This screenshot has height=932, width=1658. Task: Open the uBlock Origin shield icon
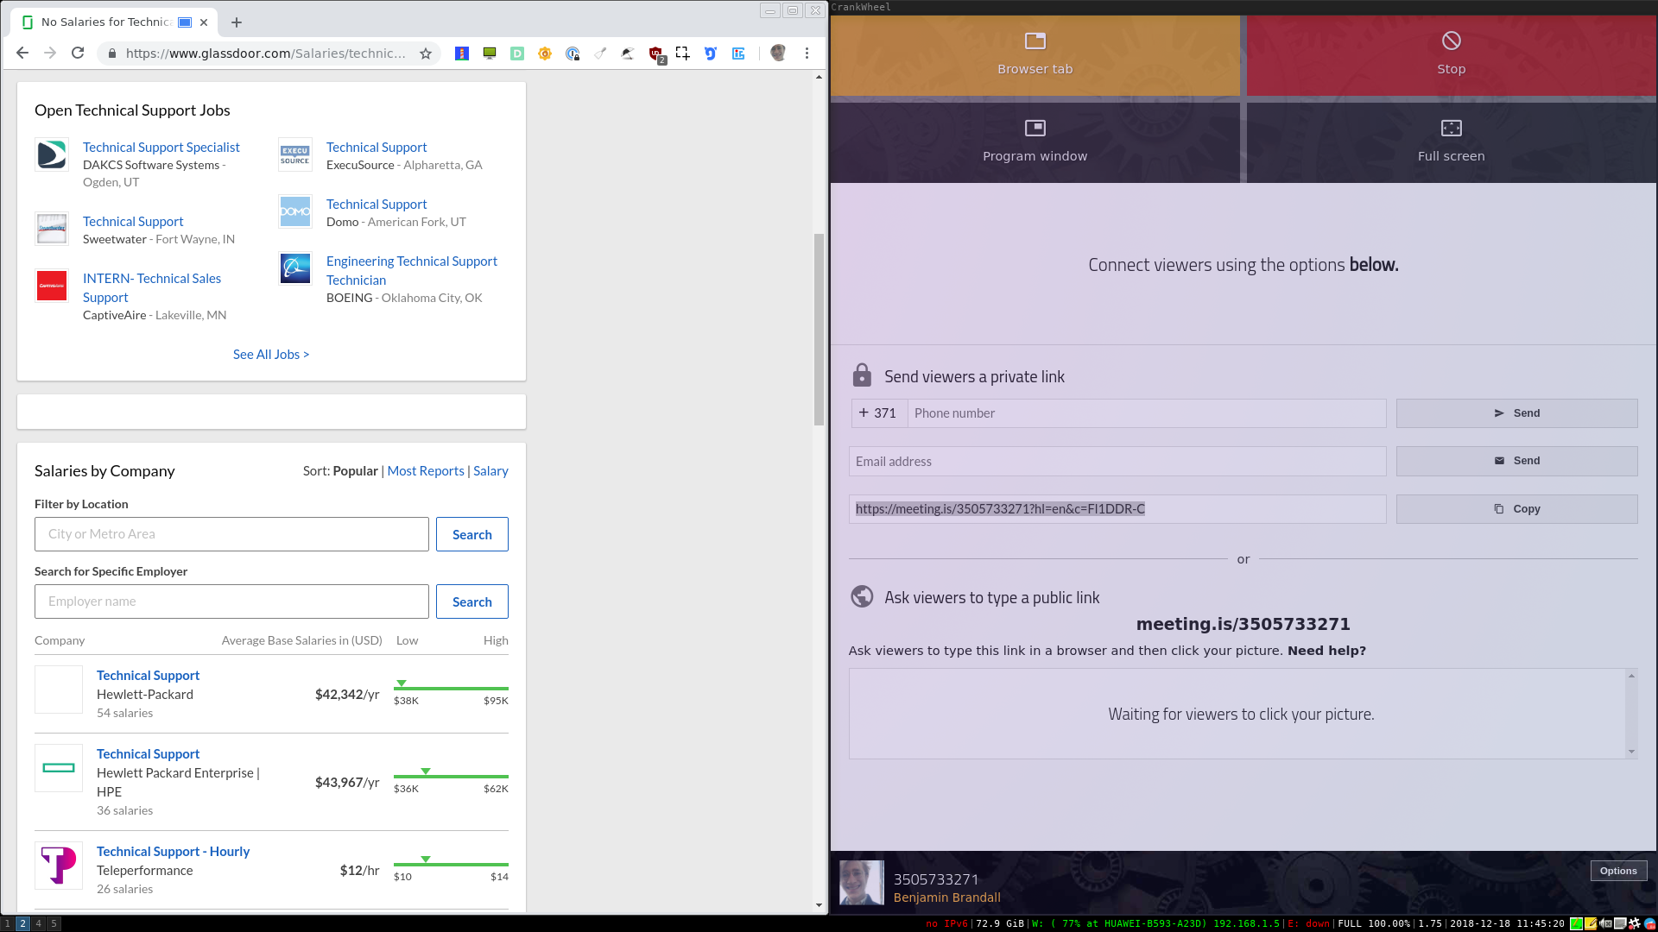pos(656,54)
